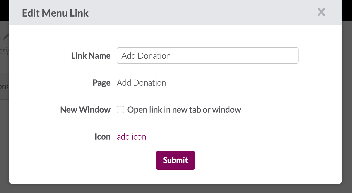Click the dimmed area right of the dialog
352x193 pixels.
point(347,104)
